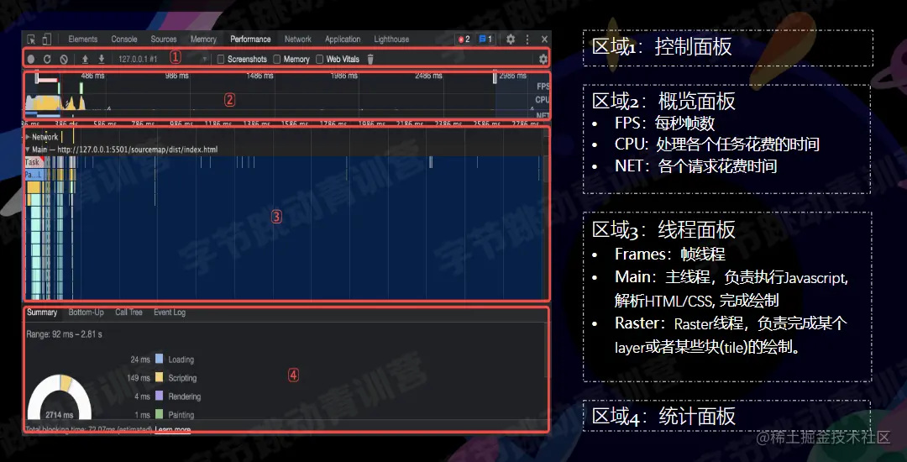Click the 149 ms Scripting value

(x=139, y=377)
